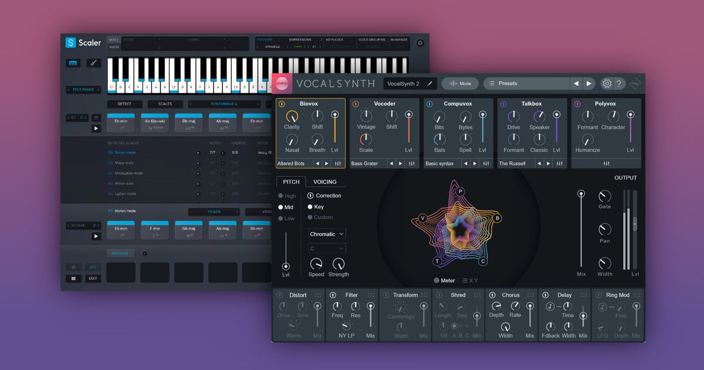
Task: Select the High pitch range radio button
Action: click(281, 196)
